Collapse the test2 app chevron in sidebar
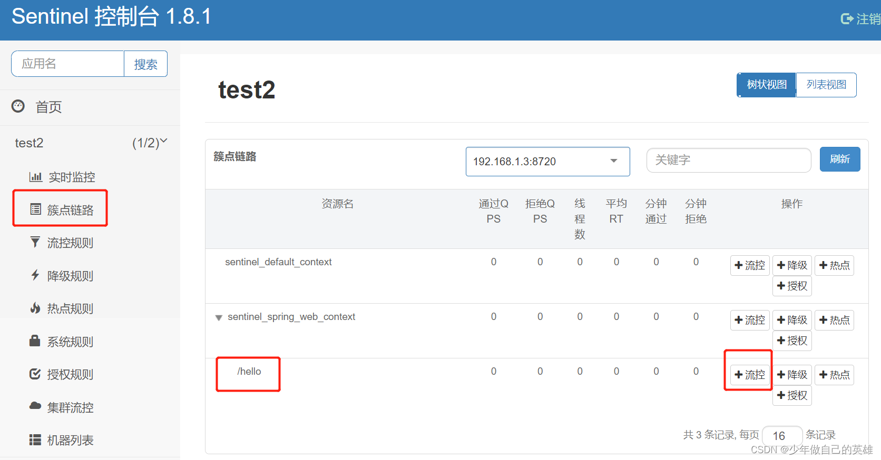The width and height of the screenshot is (881, 460). pos(163,141)
